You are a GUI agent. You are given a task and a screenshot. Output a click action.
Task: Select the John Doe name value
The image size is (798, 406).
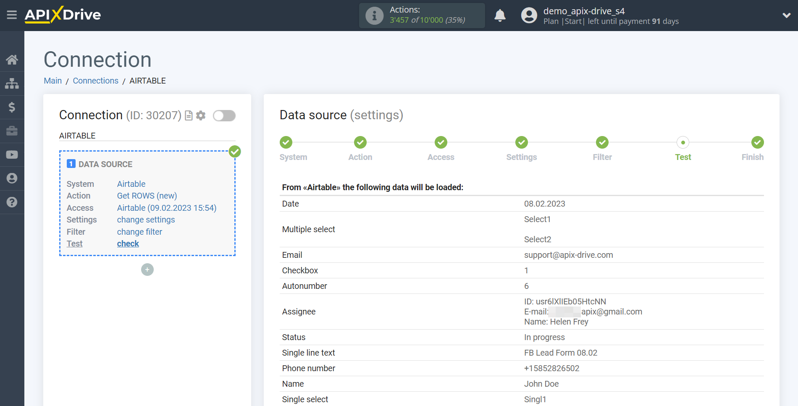[541, 384]
